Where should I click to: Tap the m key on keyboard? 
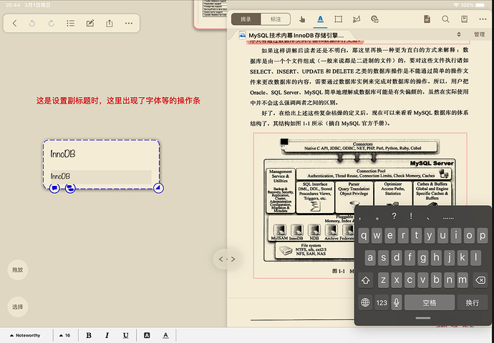point(462,280)
